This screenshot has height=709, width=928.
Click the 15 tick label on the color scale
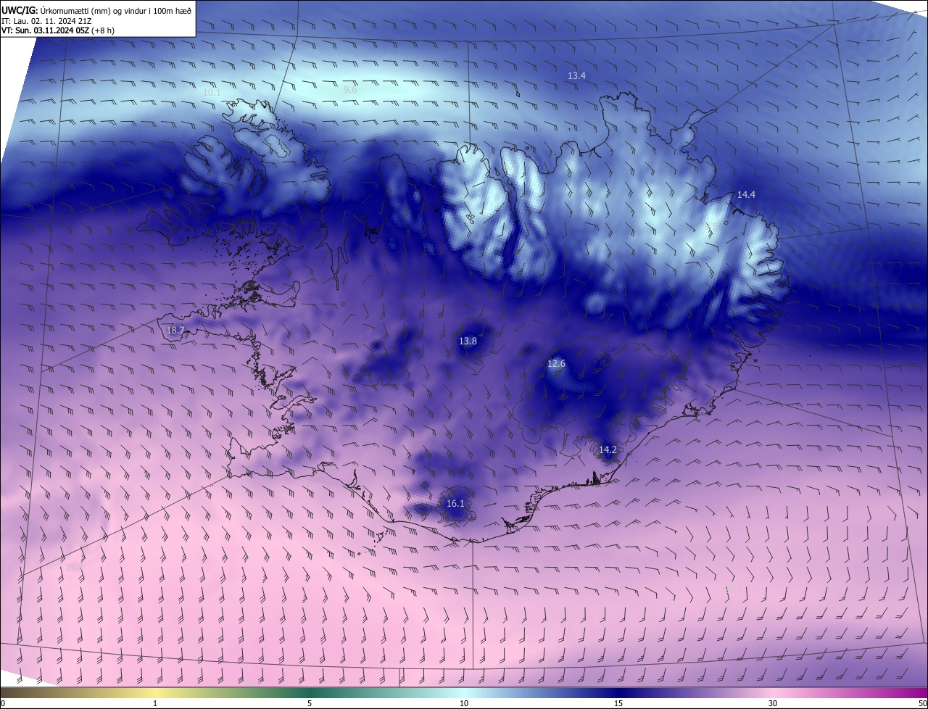pos(618,703)
